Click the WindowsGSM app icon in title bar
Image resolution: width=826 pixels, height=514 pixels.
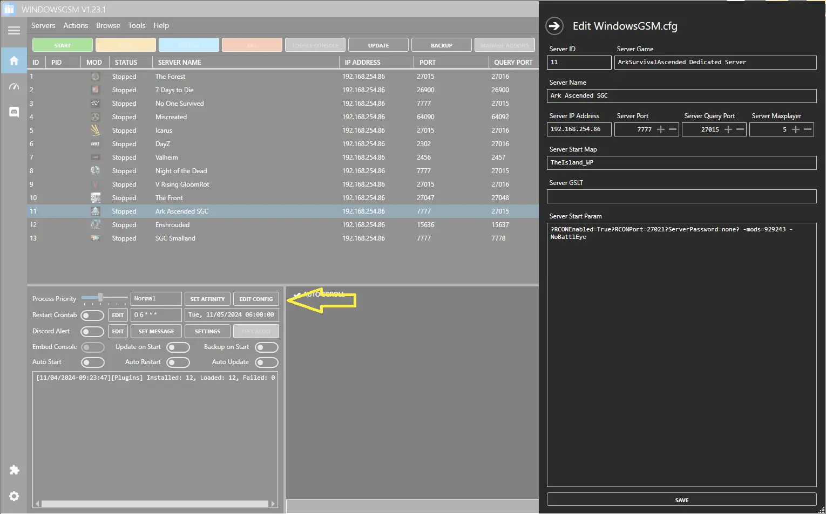[x=9, y=9]
